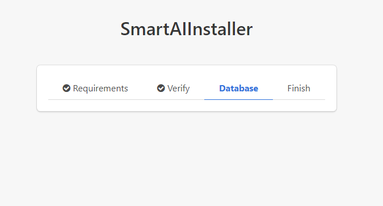This screenshot has width=383, height=206.
Task: Select the active Database tab
Action: pos(238,88)
